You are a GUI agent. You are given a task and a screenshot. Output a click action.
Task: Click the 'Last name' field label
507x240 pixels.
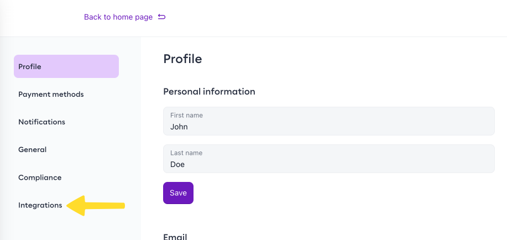tap(186, 153)
